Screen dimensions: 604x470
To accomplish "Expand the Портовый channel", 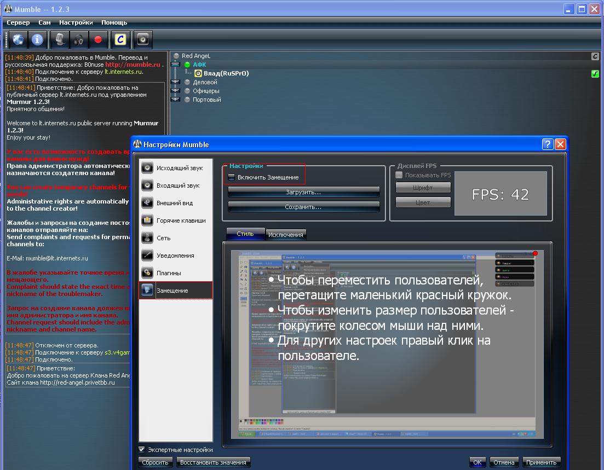I will [x=175, y=100].
